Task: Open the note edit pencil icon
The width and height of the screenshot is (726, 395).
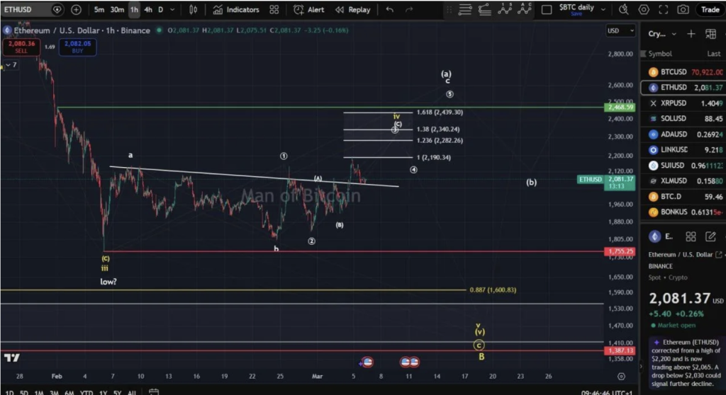Action: click(710, 237)
